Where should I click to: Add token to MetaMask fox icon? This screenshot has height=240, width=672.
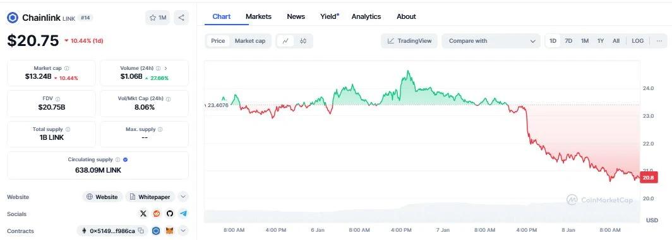pyautogui.click(x=170, y=231)
